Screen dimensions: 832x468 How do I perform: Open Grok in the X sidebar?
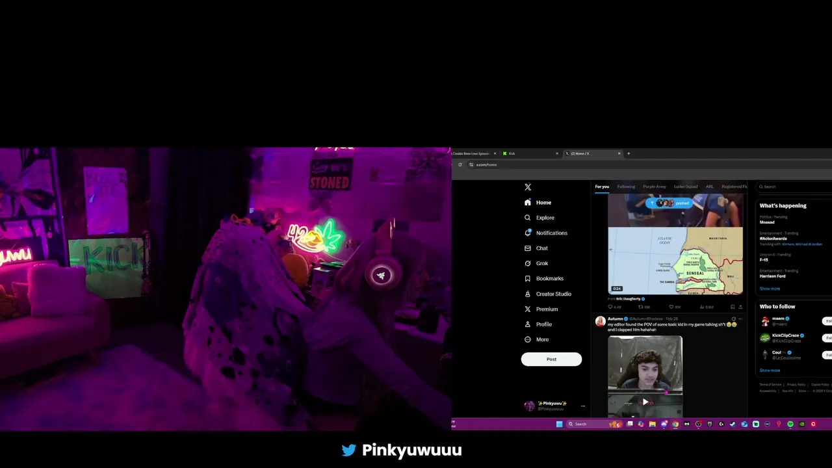pyautogui.click(x=536, y=263)
